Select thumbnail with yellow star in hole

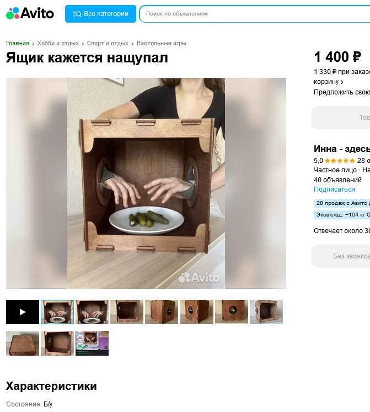point(232,312)
